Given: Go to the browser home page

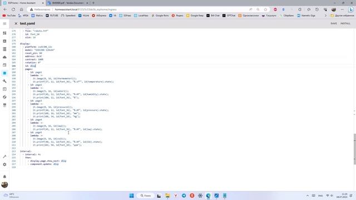Looking at the screenshot, I should (22, 9).
